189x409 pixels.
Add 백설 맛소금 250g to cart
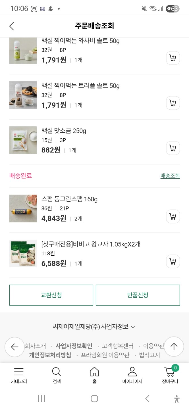pos(173,148)
